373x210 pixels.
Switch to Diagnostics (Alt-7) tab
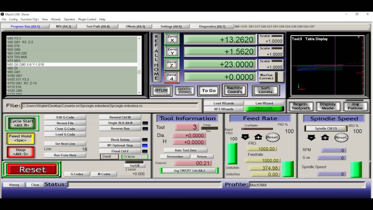coord(212,27)
